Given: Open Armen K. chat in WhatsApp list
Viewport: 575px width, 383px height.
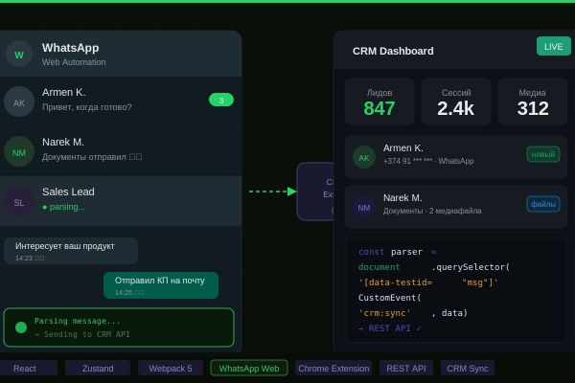Looking at the screenshot, I should (x=121, y=101).
